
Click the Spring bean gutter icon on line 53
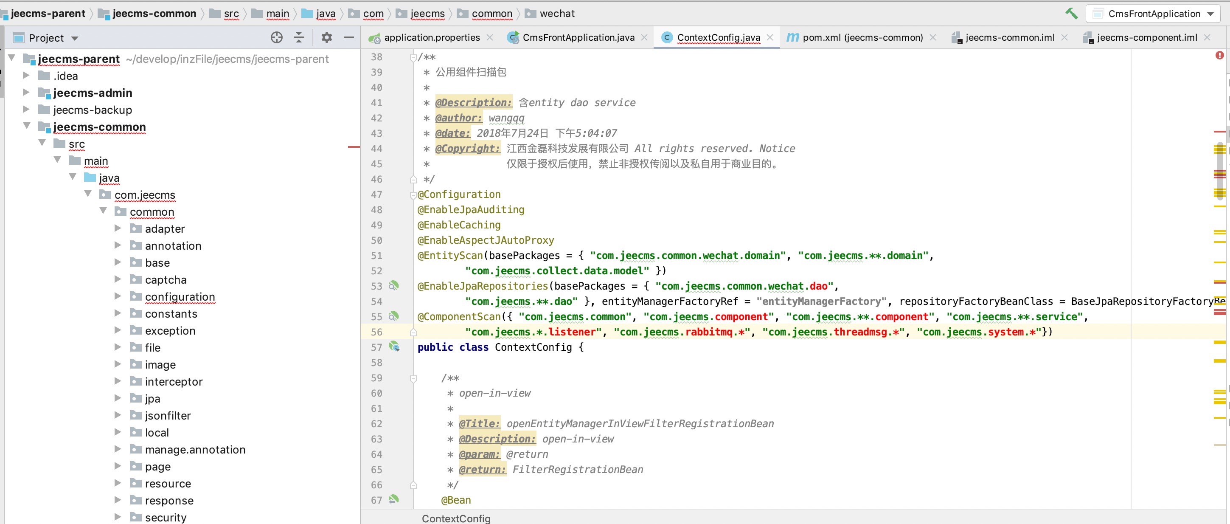click(x=393, y=286)
